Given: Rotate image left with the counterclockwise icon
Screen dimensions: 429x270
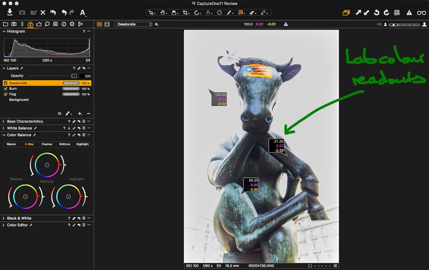Looking at the screenshot, I should [376, 13].
